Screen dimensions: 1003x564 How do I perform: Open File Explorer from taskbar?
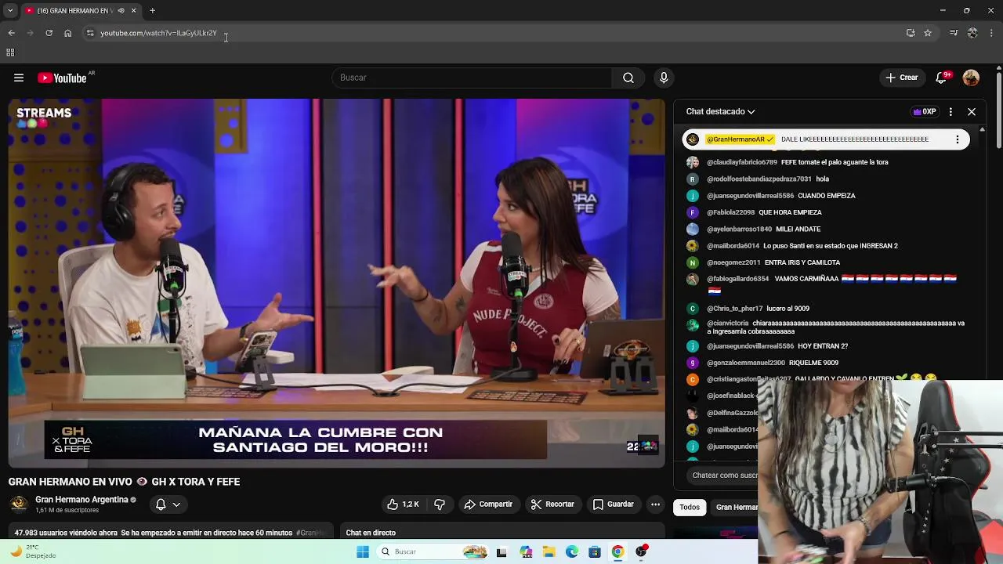[x=549, y=551]
